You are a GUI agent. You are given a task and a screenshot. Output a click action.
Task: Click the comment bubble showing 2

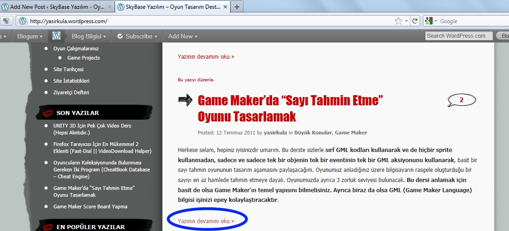click(x=461, y=100)
